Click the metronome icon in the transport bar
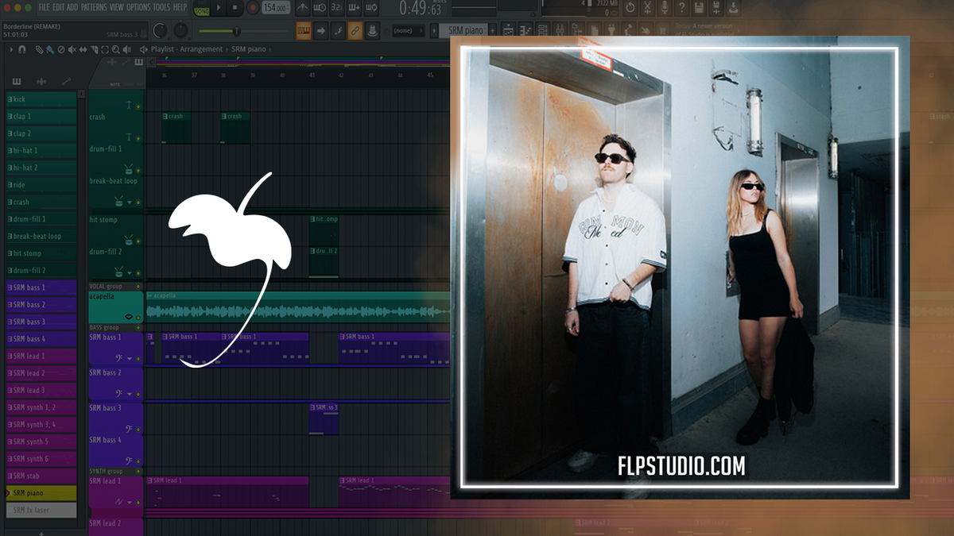The width and height of the screenshot is (954, 536). coord(301,7)
